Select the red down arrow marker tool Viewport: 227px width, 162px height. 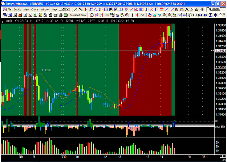click(86, 9)
